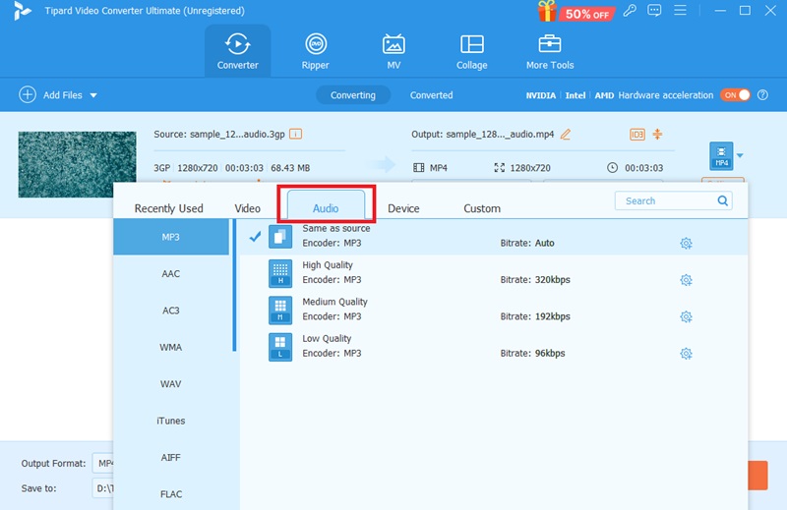Screen dimensions: 787x510
Task: Click the Add Files button label
Action: [62, 94]
